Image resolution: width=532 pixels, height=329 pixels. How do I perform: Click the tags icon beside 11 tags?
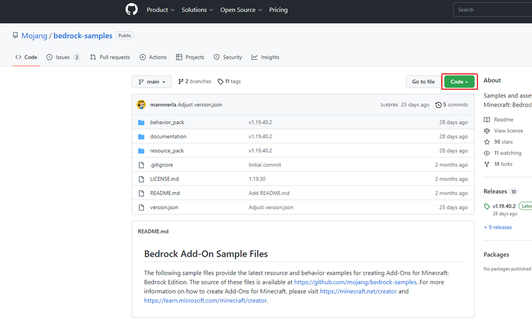pyautogui.click(x=220, y=82)
